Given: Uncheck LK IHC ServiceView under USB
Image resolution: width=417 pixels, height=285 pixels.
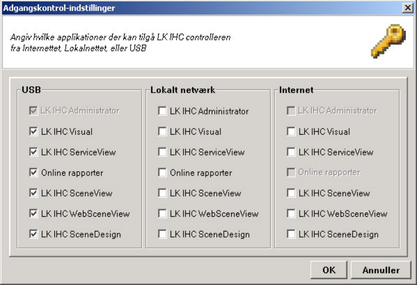Looking at the screenshot, I should coord(34,152).
